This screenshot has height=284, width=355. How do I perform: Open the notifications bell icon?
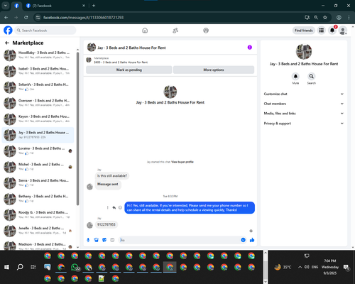[332, 31]
